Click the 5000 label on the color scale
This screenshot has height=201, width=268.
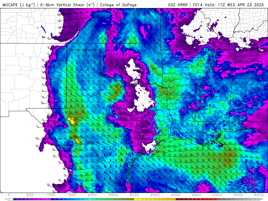coord(217,195)
